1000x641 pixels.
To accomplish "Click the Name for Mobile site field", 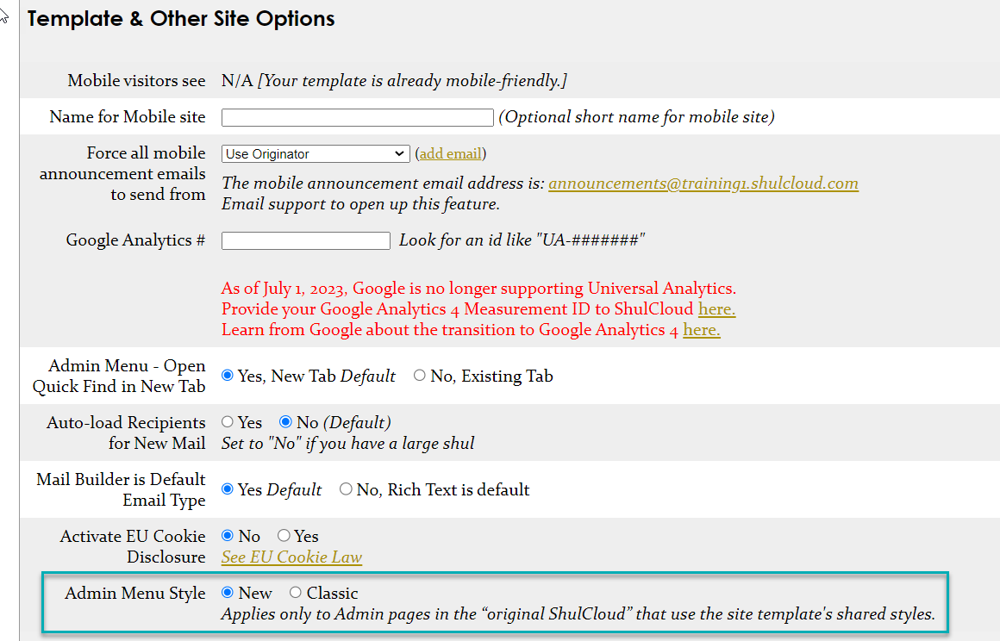I will [357, 117].
